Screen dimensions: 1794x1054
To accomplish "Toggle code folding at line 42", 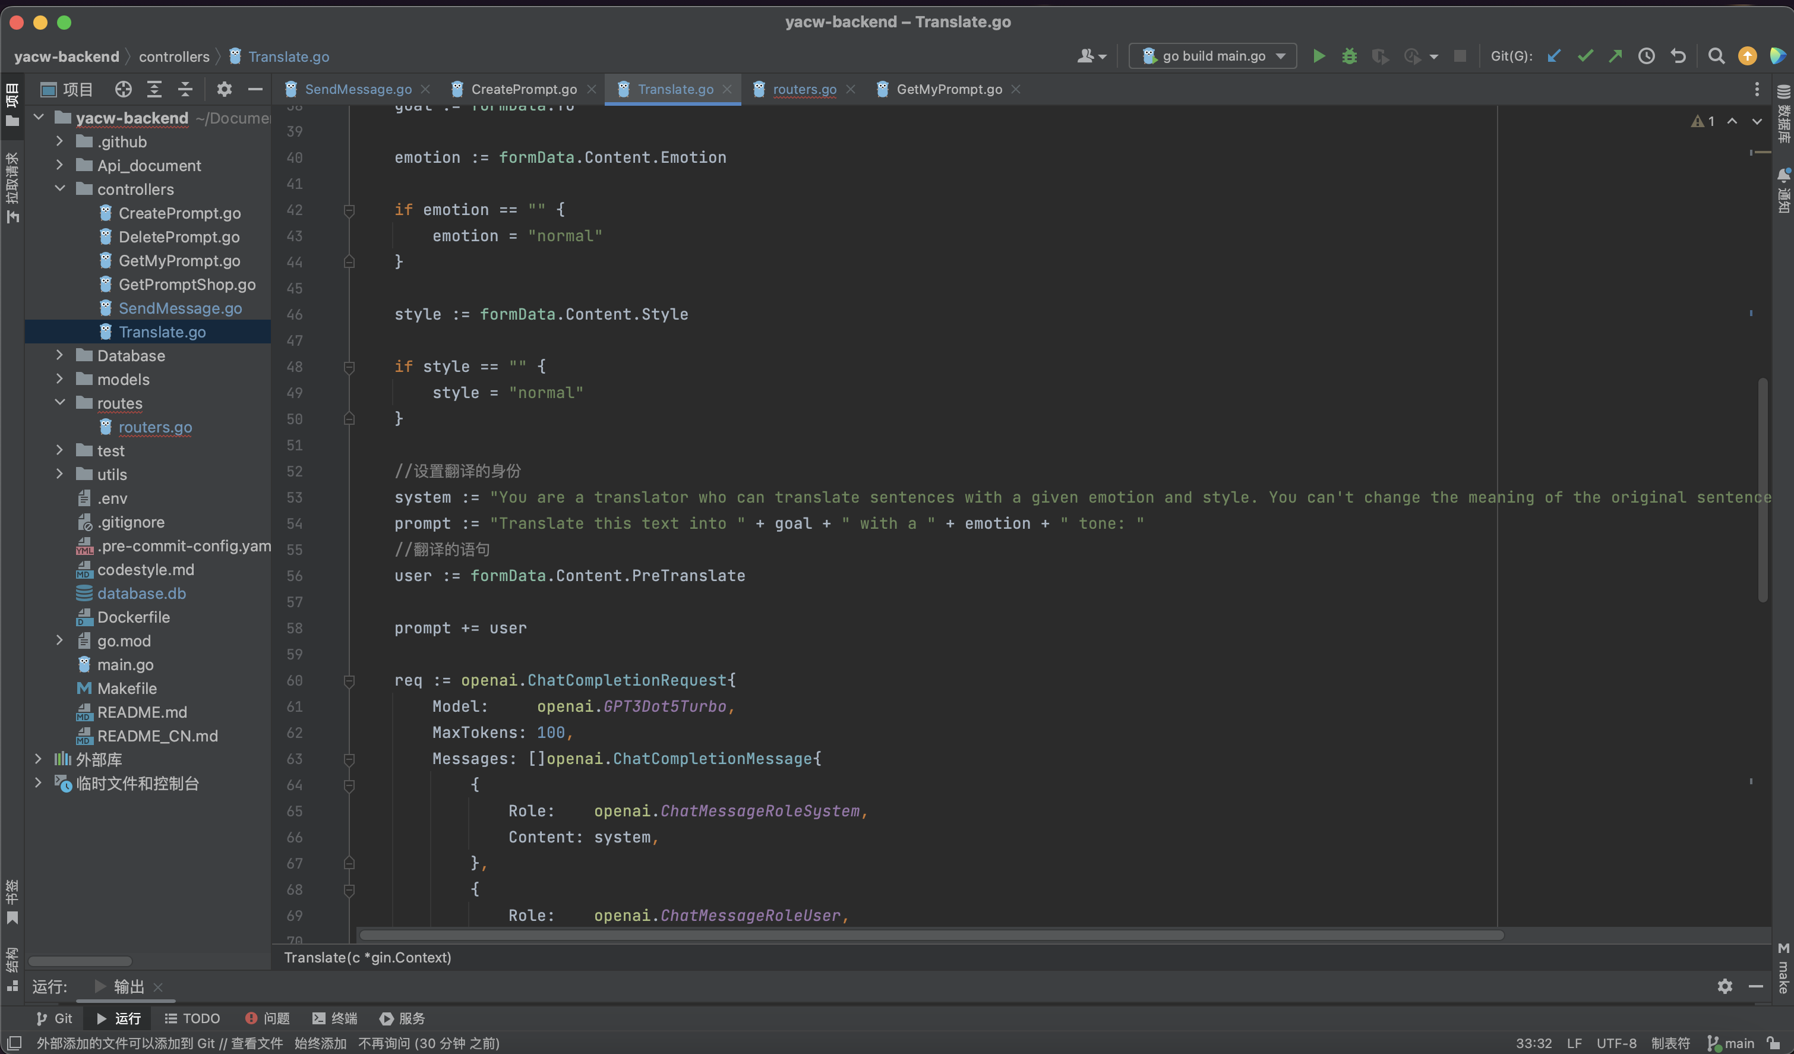I will [349, 210].
